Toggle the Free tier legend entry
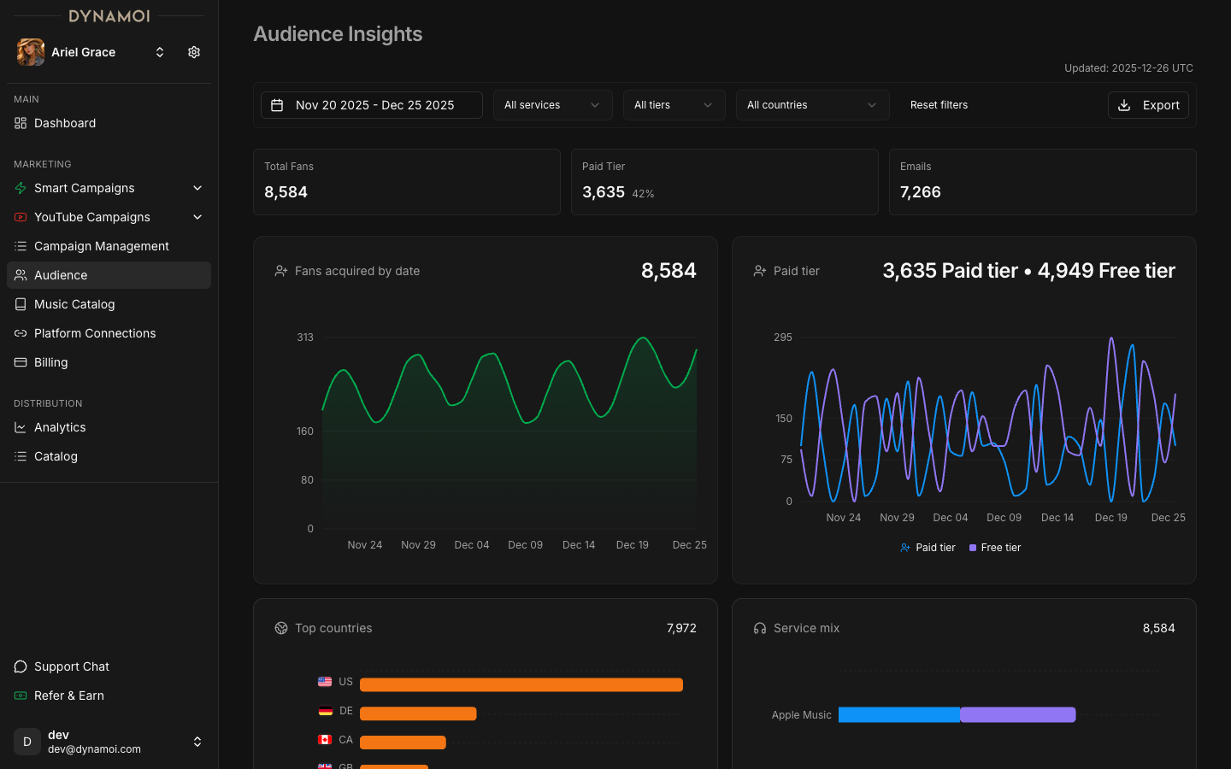 coord(994,548)
